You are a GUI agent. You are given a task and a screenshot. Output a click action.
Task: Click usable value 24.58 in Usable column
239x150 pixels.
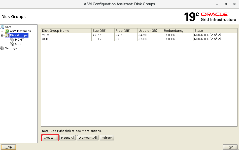pos(143,35)
